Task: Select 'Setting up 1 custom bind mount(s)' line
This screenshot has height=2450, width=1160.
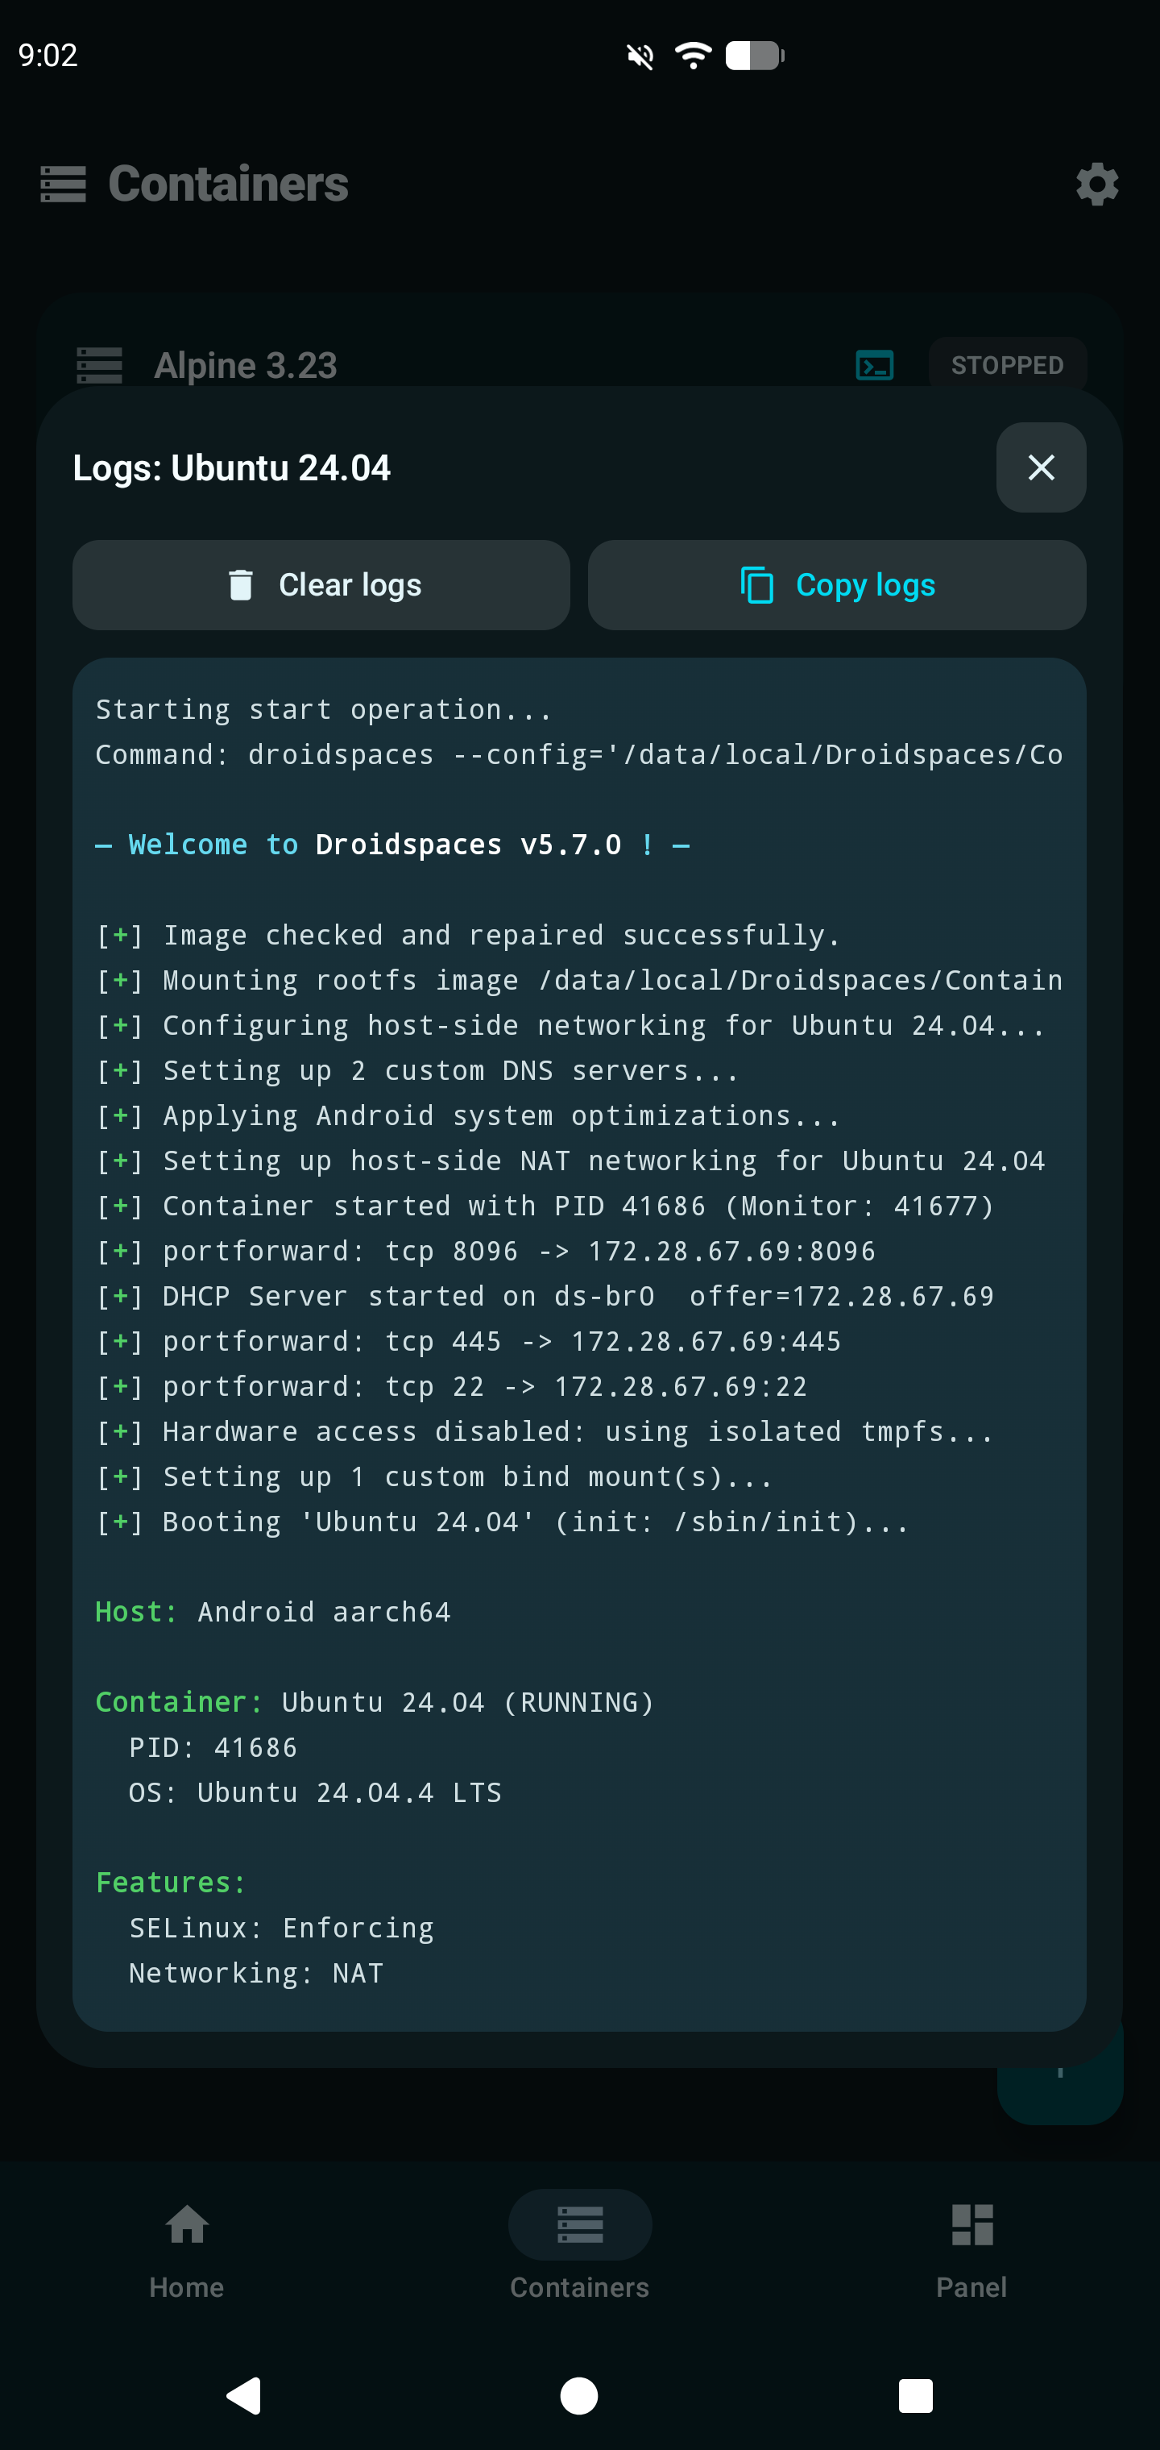Action: 434,1477
